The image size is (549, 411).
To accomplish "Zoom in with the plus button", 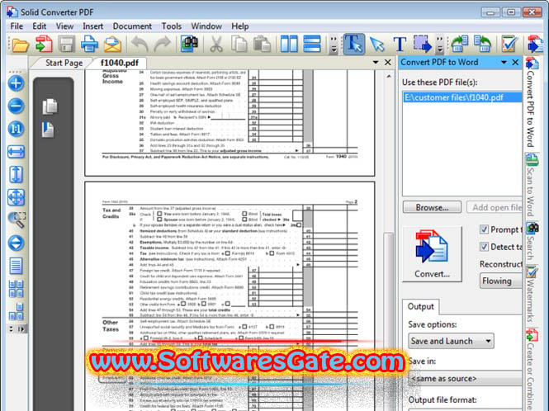I will [x=16, y=83].
